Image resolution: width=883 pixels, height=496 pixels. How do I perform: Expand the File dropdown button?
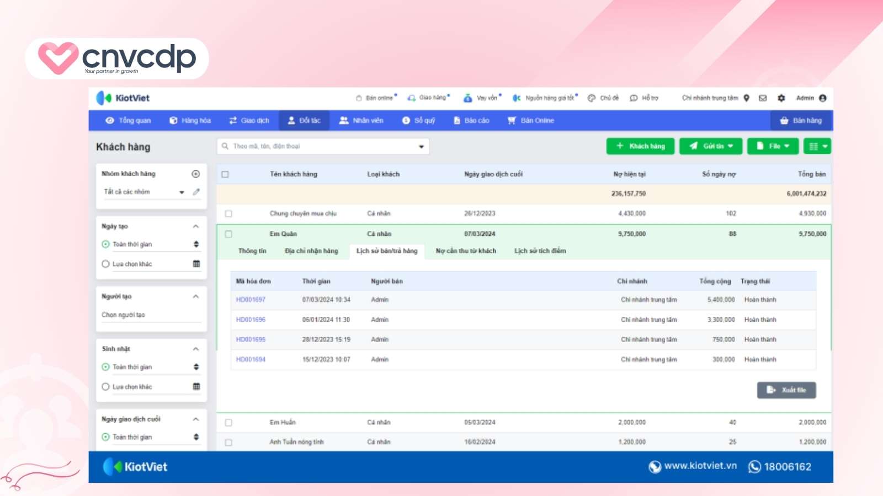pos(773,146)
